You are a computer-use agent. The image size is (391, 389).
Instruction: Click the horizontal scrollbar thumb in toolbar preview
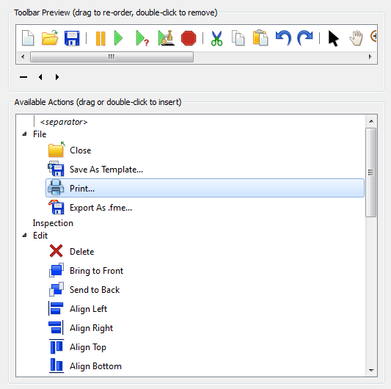click(112, 57)
